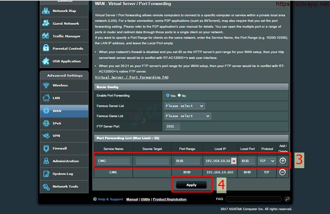The height and width of the screenshot is (214, 330).
Task: Select No for Enable Port Forwarding
Action: [x=179, y=95]
